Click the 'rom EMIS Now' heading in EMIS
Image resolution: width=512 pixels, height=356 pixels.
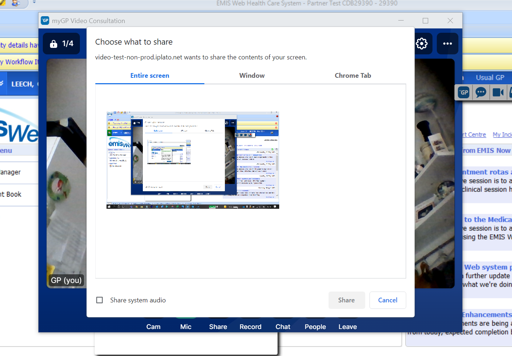point(487,150)
